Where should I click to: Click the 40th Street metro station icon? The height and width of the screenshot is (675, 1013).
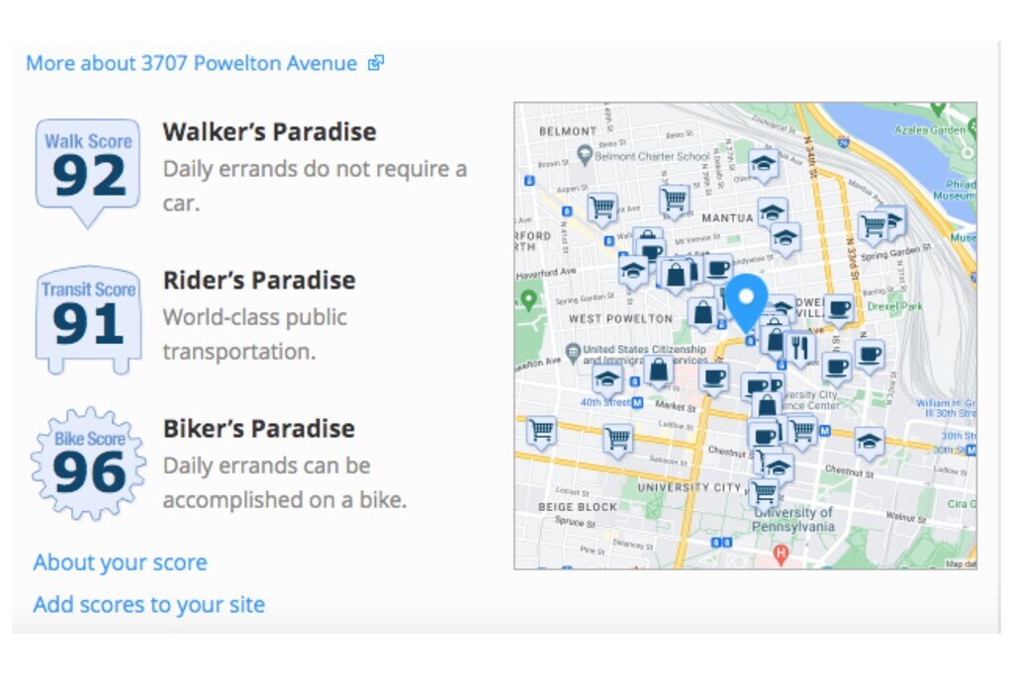[x=637, y=402]
